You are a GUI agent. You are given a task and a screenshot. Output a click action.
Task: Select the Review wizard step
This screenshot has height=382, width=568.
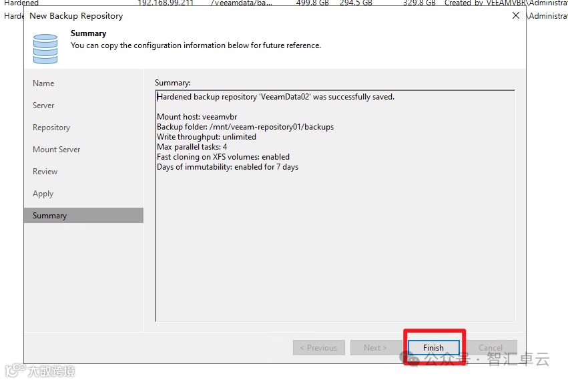45,172
